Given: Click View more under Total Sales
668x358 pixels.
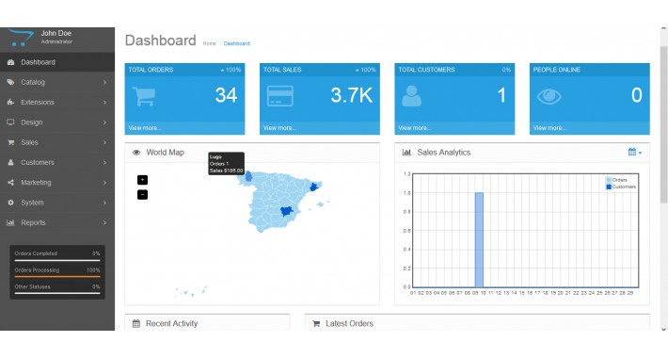Looking at the screenshot, I should tap(279, 128).
